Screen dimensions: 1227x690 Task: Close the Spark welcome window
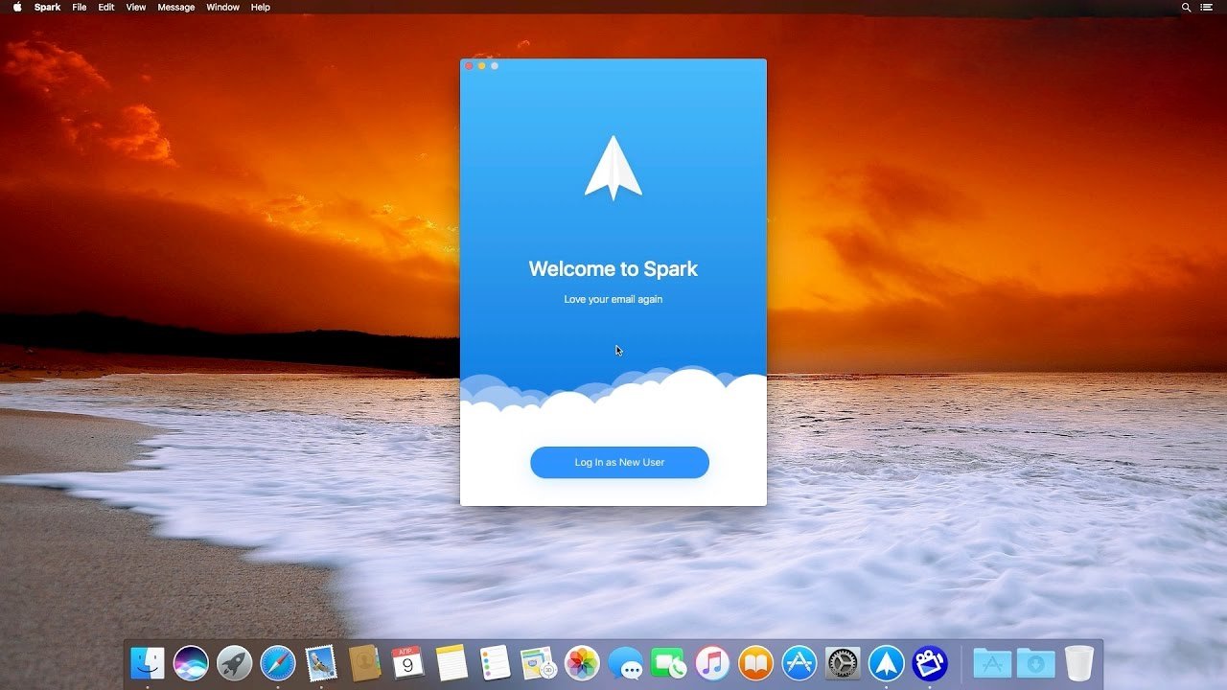tap(469, 66)
